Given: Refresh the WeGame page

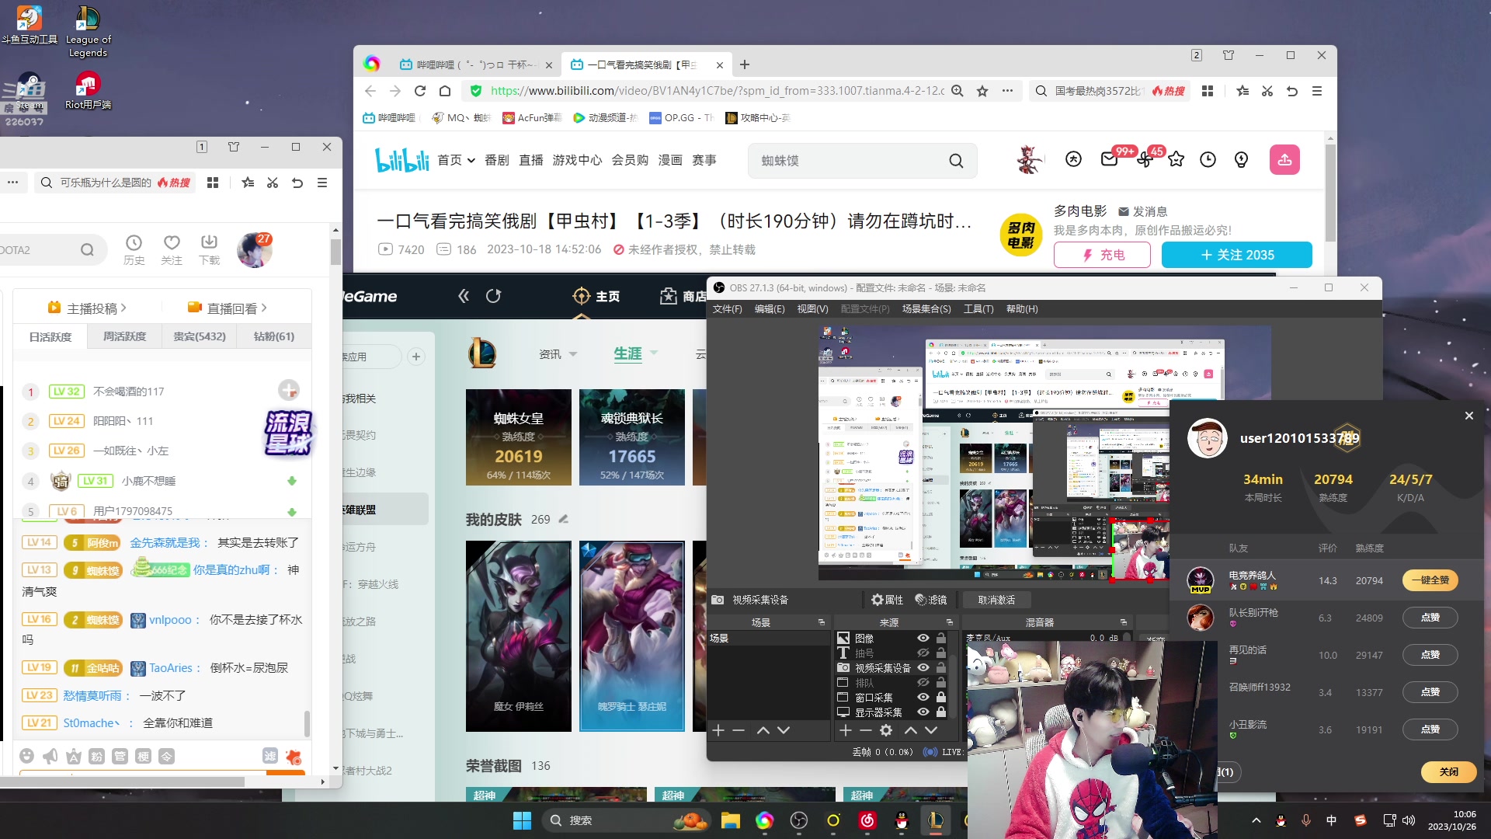Looking at the screenshot, I should click(x=493, y=296).
